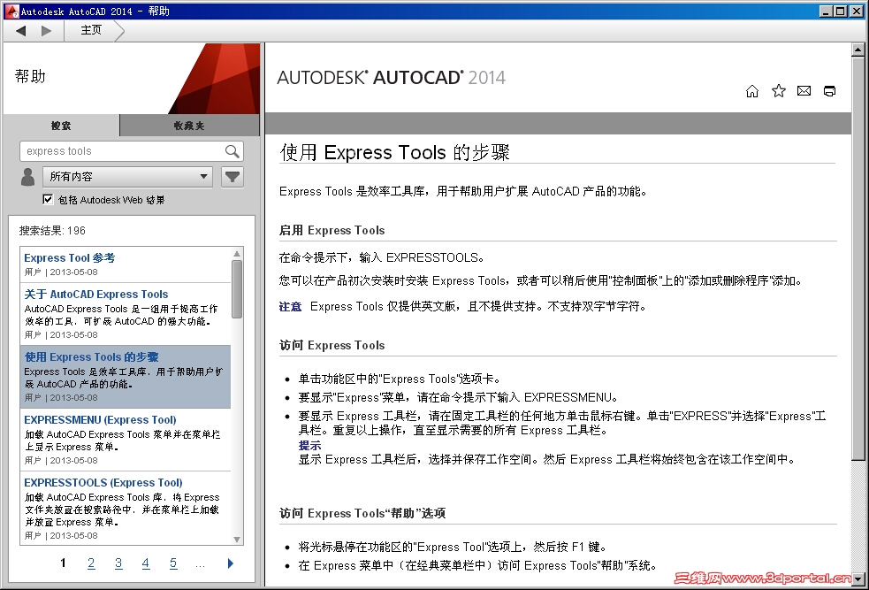Click the Autodesk AutoCAD 2014 logo
The image size is (869, 590).
coord(391,78)
